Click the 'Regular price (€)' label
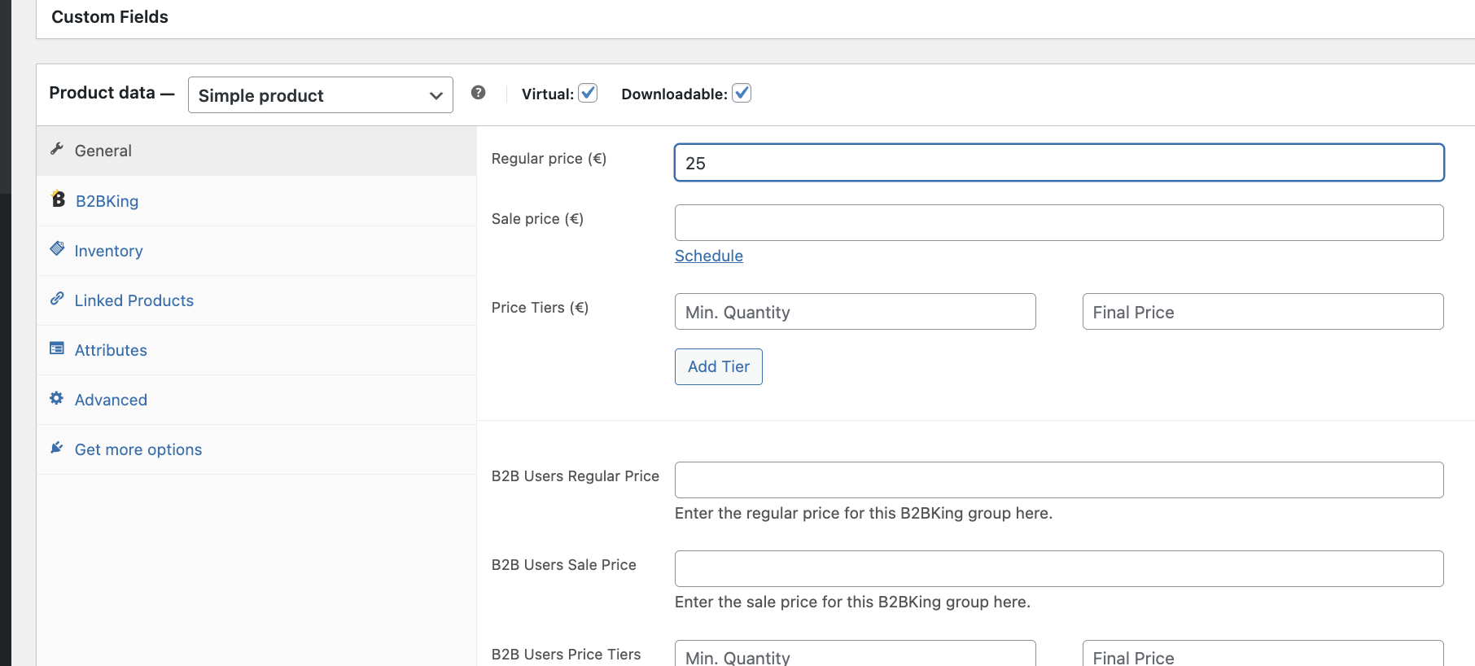Image resolution: width=1475 pixels, height=666 pixels. (549, 159)
